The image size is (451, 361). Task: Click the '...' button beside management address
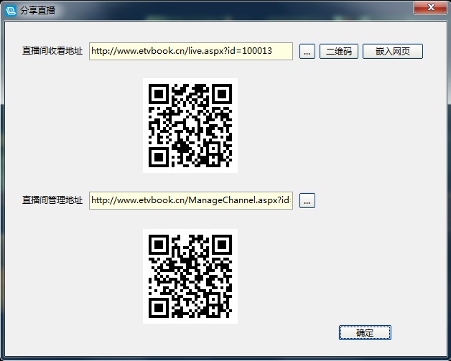tap(307, 200)
